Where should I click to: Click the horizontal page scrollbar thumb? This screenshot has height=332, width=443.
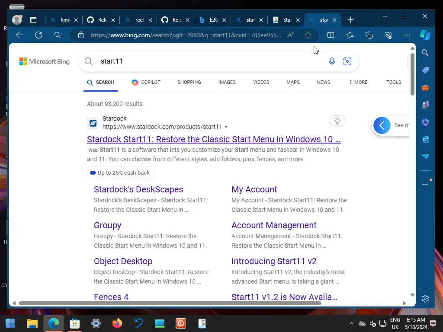[170, 303]
